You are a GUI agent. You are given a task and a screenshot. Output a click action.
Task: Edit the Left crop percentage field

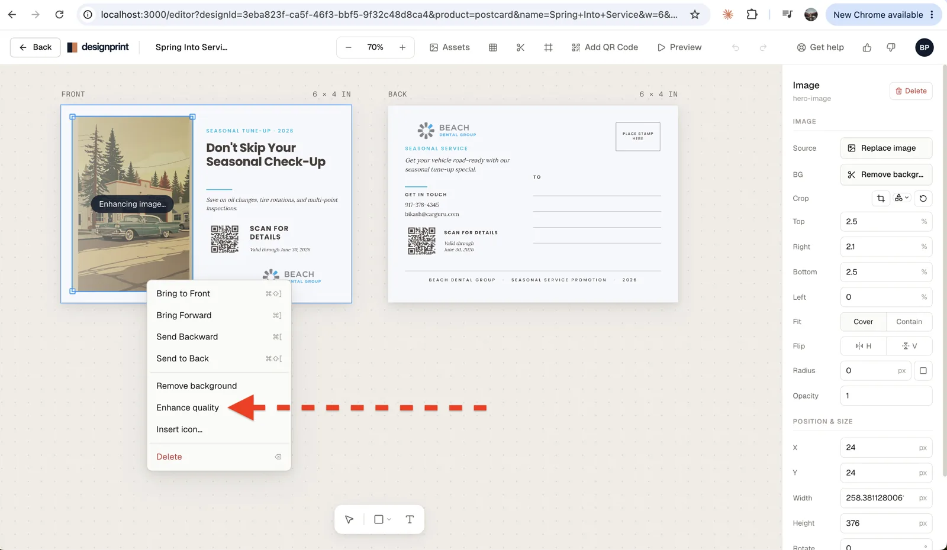pos(886,297)
